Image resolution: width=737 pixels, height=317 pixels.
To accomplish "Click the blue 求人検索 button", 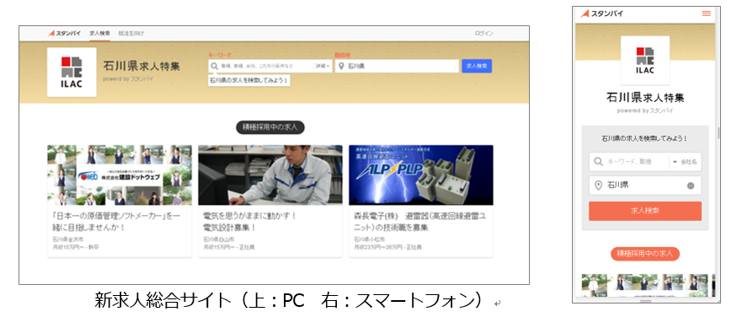I will pos(477,67).
